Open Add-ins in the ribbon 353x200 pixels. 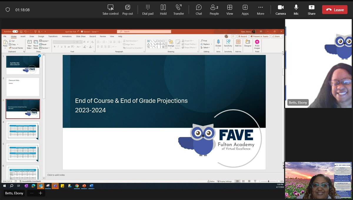click(238, 44)
